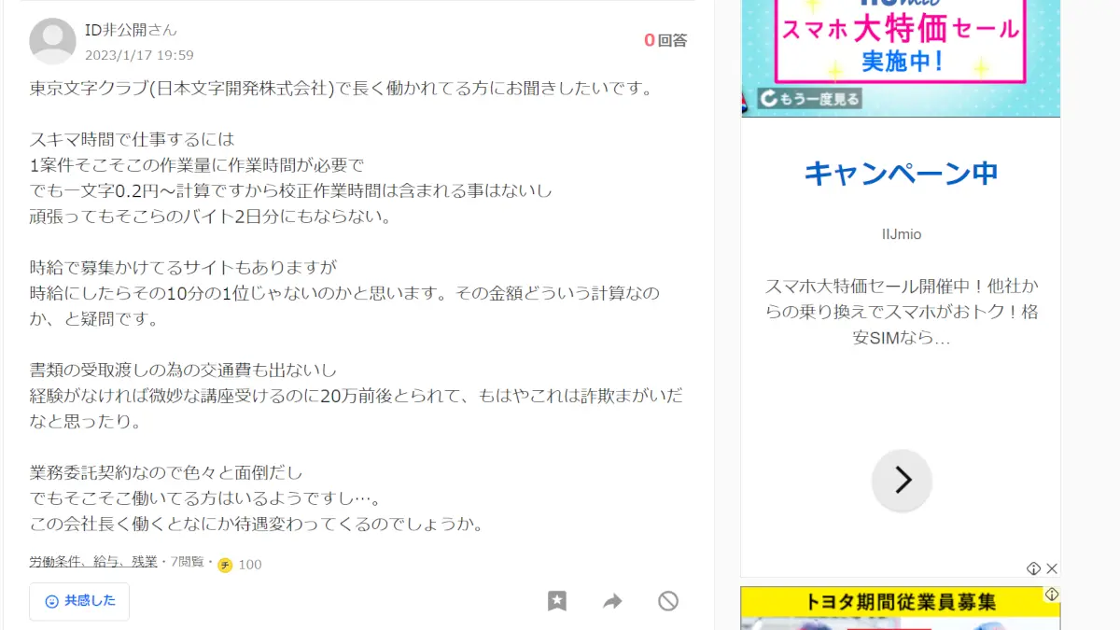Click the gray user avatar icon
Viewport: 1120px width, 630px height.
(52, 41)
